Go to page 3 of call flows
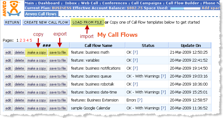Screen dimensions: 223x118 [24, 40]
